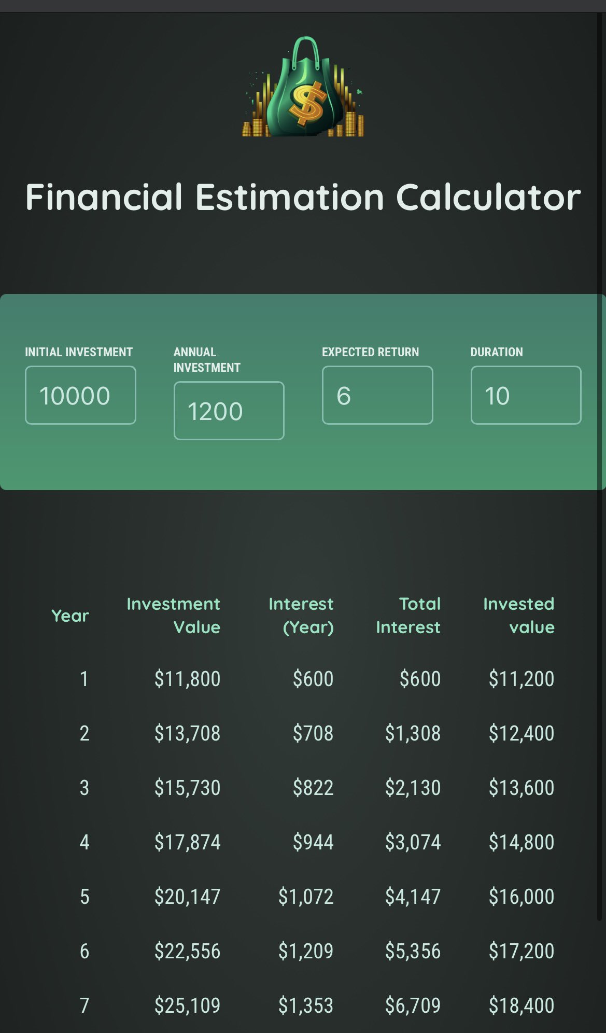Viewport: 606px width, 1033px height.
Task: Click the Initial Investment label
Action: point(79,352)
